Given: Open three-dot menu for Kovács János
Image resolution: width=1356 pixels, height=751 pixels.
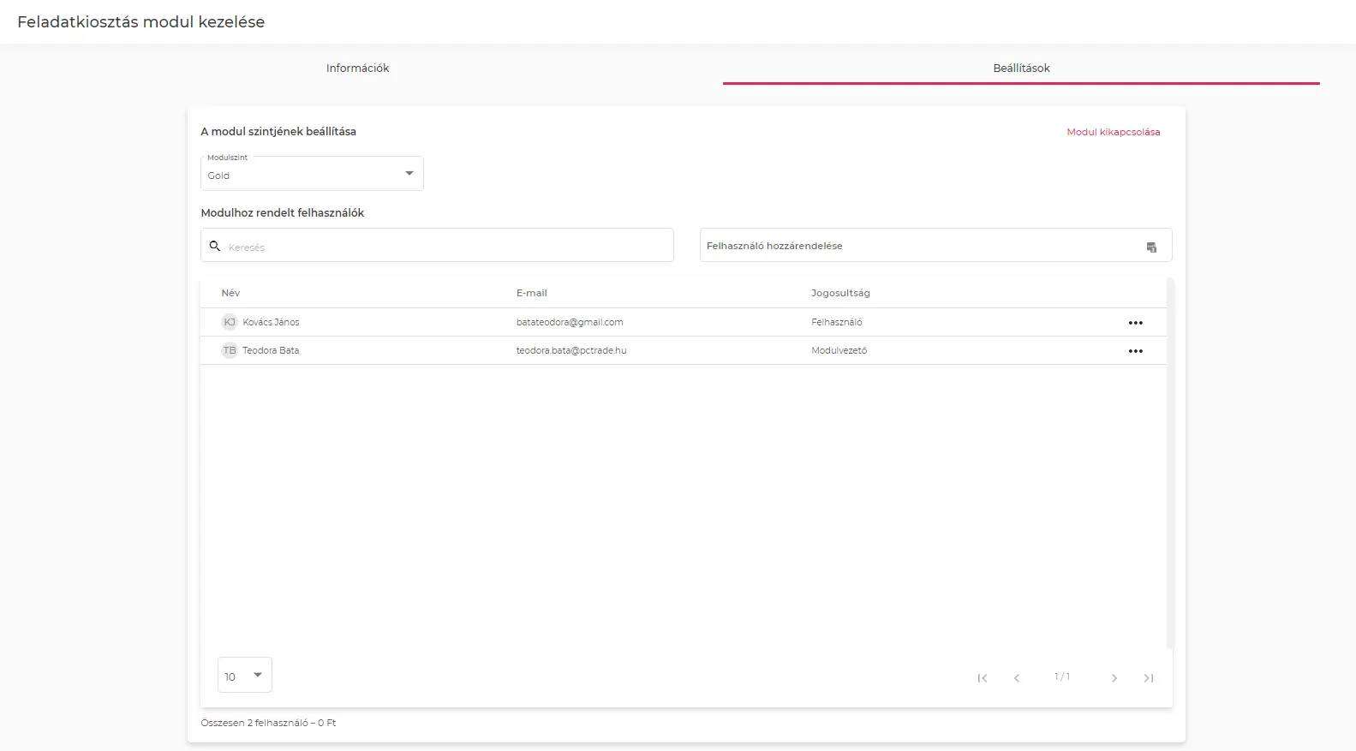Looking at the screenshot, I should tap(1135, 323).
